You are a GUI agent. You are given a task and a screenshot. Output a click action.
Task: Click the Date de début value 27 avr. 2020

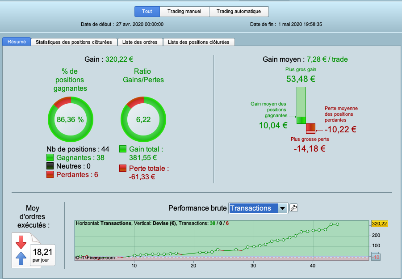click(x=140, y=25)
